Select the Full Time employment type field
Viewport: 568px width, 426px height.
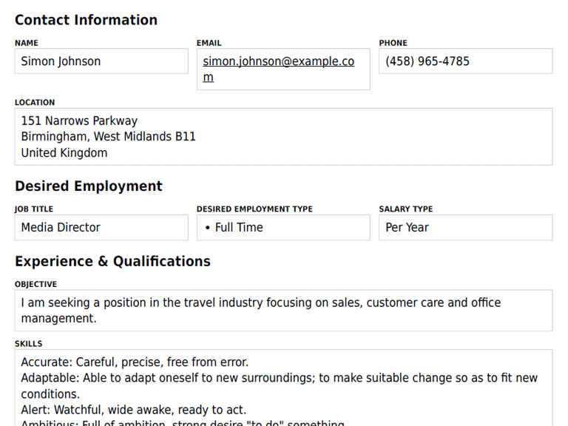(283, 228)
